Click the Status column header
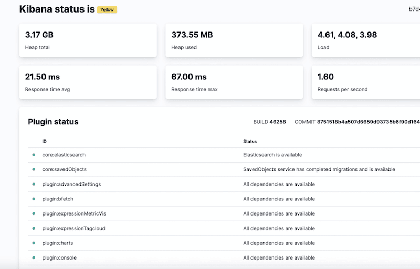Screen dimensions: 420x269 (x=250, y=142)
